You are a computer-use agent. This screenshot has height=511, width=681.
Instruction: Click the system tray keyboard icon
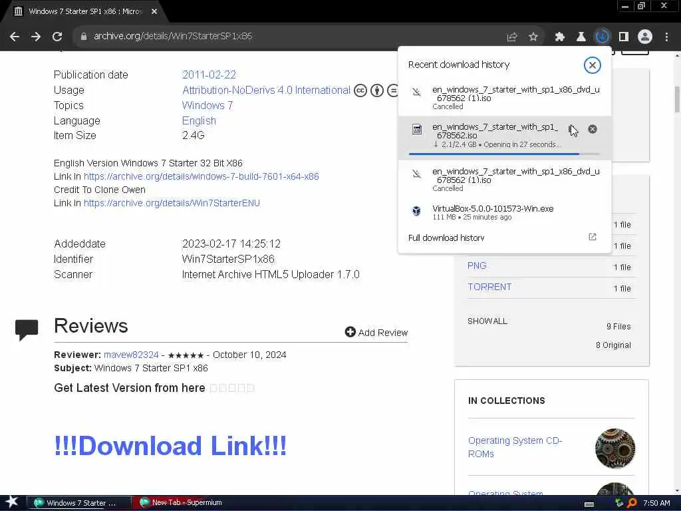(x=589, y=504)
